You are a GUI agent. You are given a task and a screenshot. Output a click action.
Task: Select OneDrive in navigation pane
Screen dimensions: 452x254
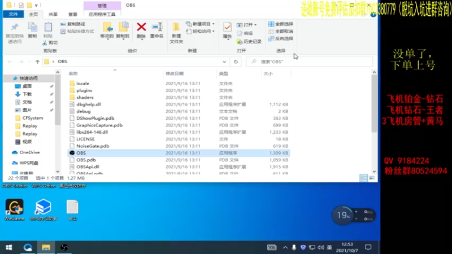(29, 152)
